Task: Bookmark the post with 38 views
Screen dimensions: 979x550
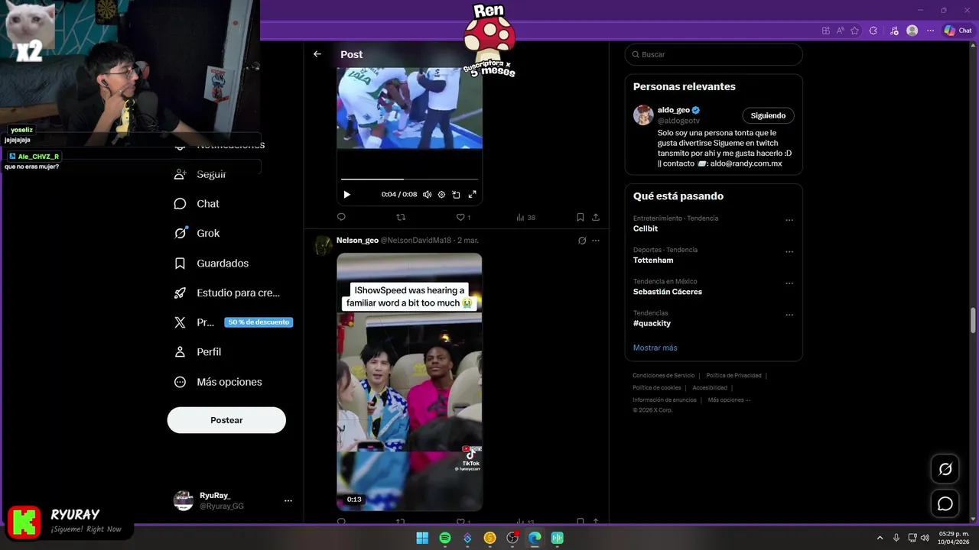Action: coord(581,218)
